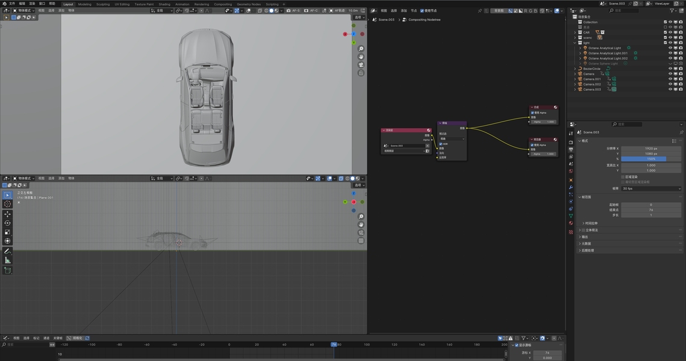Viewport: 686px width, 361px height.
Task: Collapse the light collection tree
Action: tap(575, 43)
